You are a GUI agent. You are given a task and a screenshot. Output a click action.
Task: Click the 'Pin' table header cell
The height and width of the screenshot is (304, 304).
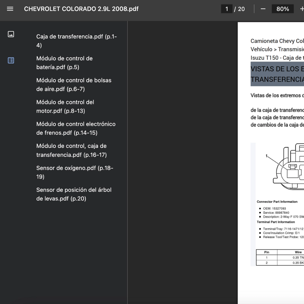pos(267,252)
